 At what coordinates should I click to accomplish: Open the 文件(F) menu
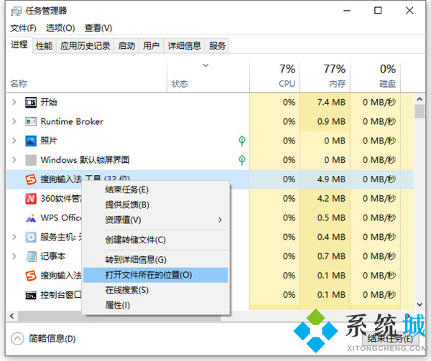click(x=24, y=28)
